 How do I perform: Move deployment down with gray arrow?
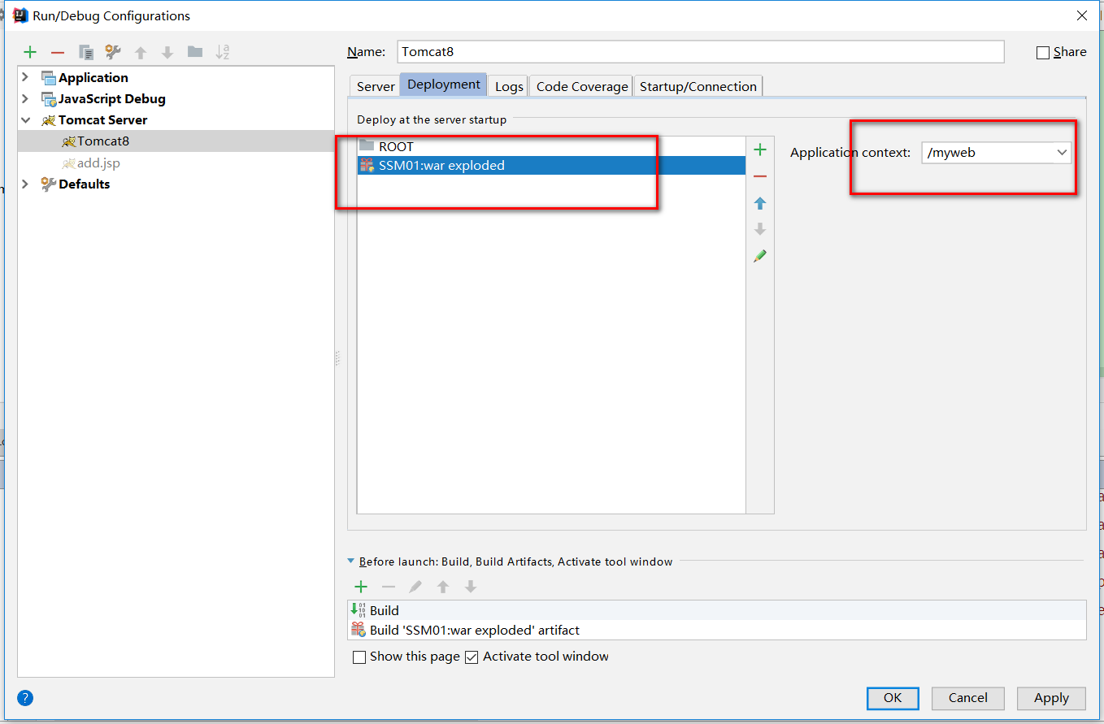pyautogui.click(x=760, y=229)
